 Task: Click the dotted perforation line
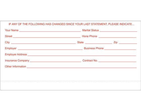70,81
